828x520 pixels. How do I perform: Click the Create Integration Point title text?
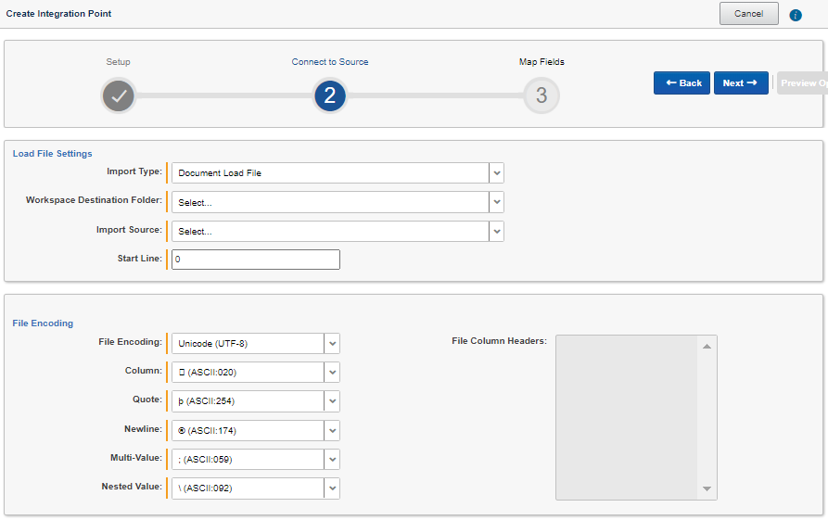pyautogui.click(x=58, y=14)
